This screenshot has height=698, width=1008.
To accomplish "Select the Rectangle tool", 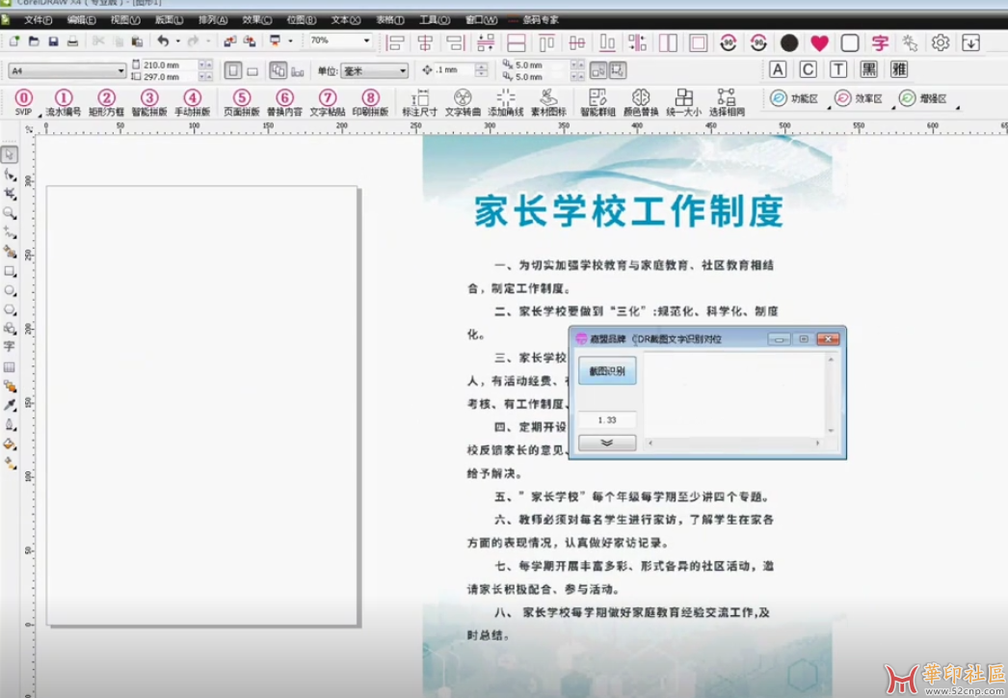I will click(x=10, y=272).
